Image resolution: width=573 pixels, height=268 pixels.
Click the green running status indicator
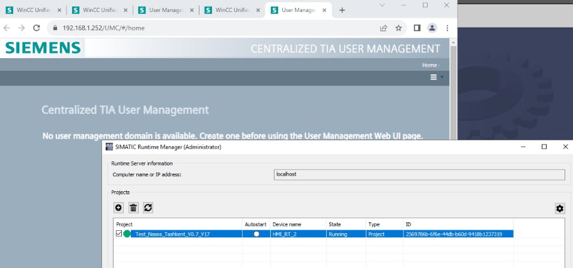pos(127,234)
